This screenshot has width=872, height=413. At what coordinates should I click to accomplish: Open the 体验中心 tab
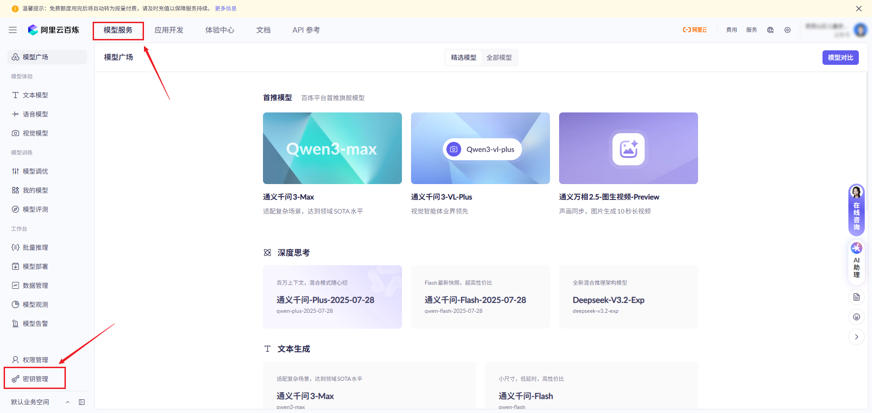pyautogui.click(x=220, y=30)
